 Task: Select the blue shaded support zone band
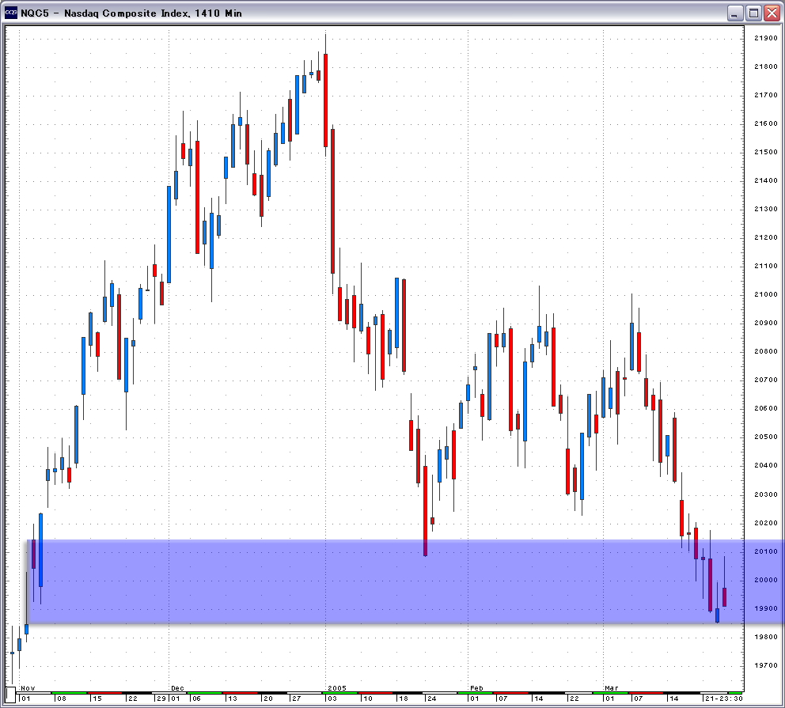coord(405,581)
